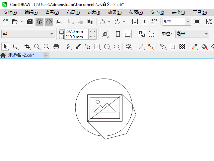Screen dimensions: 214x161
Task: Click the full-screen preview icon
Action: pyautogui.click(x=197, y=22)
